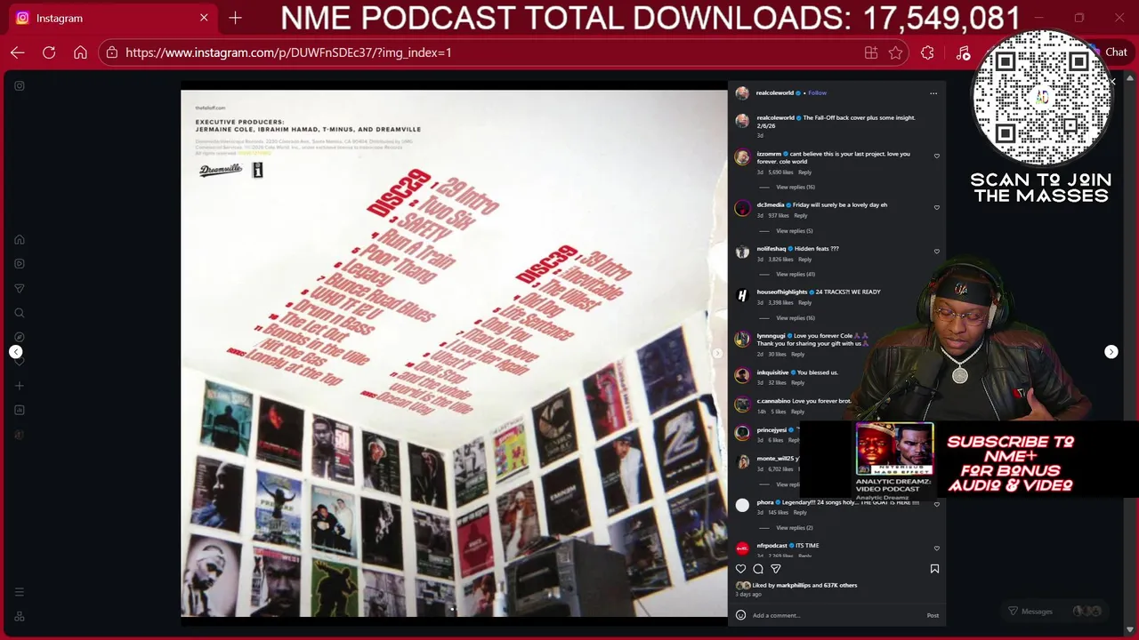1139x640 pixels.
Task: Reply to houseofhighlights' comment
Action: pyautogui.click(x=804, y=303)
